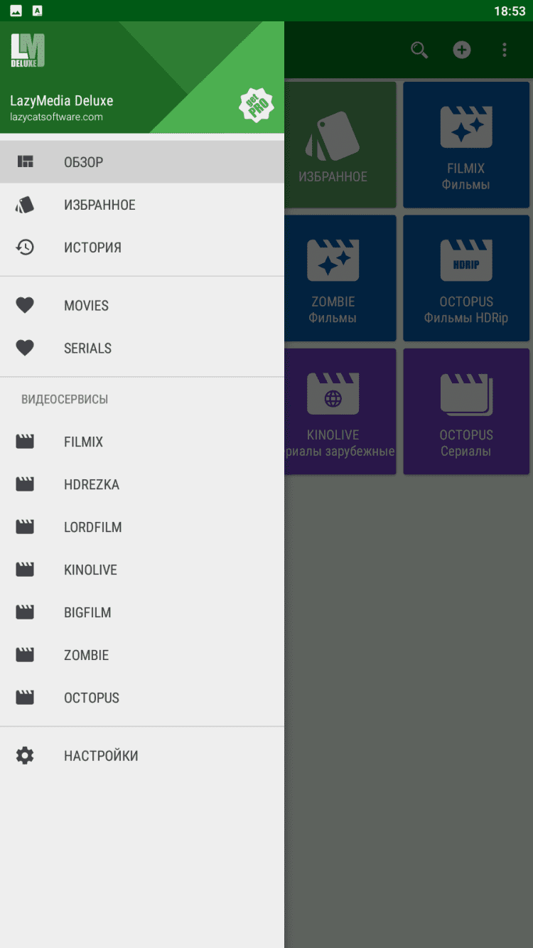
Task: Click the Settings gear icon
Action: point(25,755)
